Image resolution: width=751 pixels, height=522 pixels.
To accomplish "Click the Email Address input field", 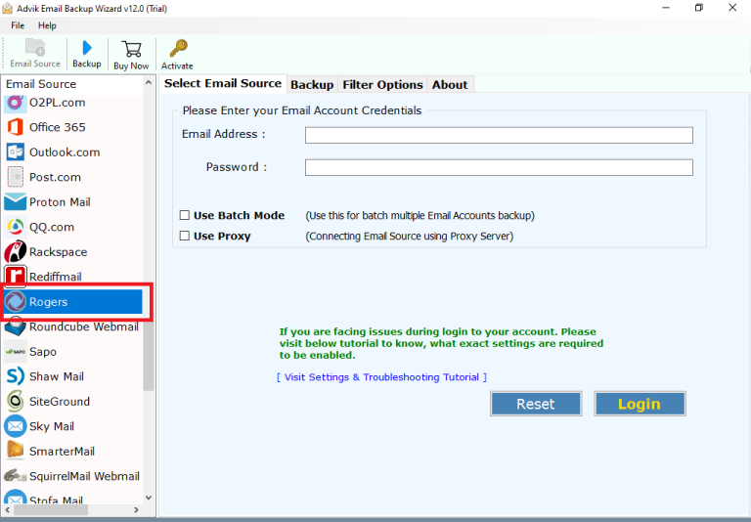I will click(499, 136).
